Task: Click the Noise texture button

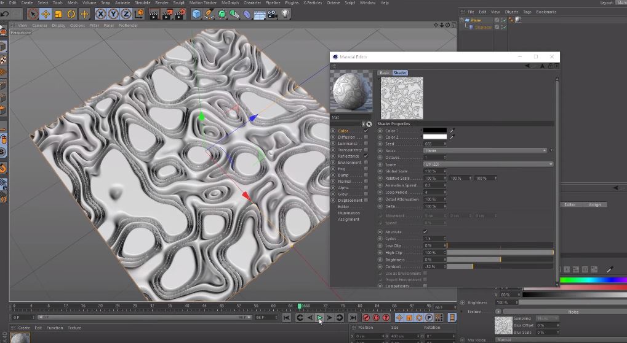Action: 565,312
